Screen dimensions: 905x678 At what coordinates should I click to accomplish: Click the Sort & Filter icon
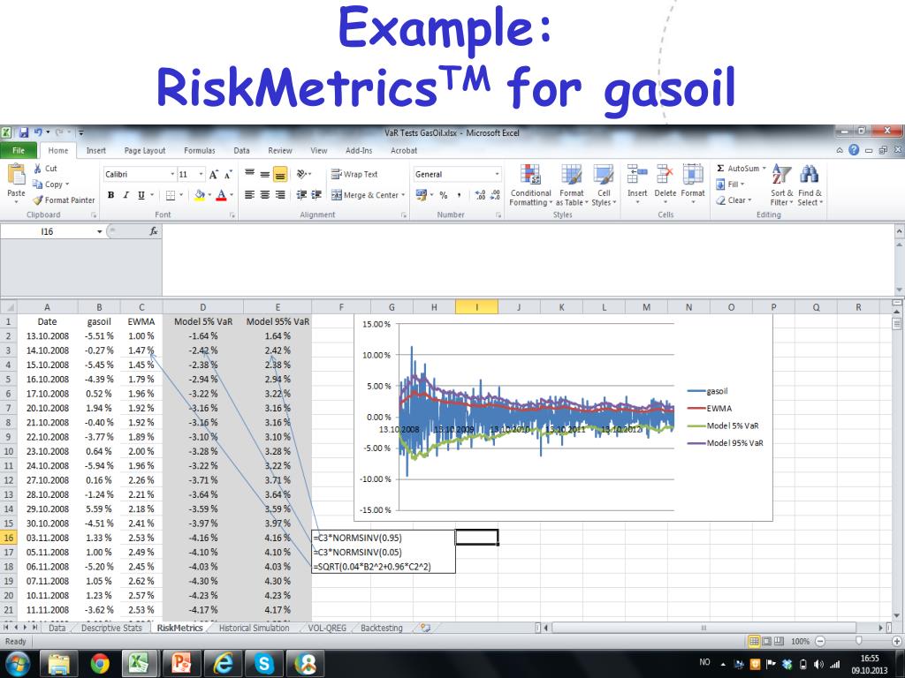pyautogui.click(x=781, y=174)
